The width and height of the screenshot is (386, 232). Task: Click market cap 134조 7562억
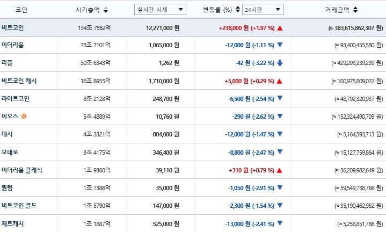(x=94, y=28)
